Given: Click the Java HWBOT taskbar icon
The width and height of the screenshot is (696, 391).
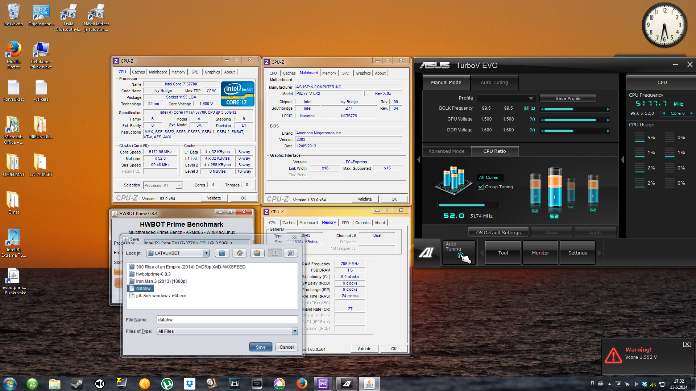Looking at the screenshot, I should [x=369, y=383].
